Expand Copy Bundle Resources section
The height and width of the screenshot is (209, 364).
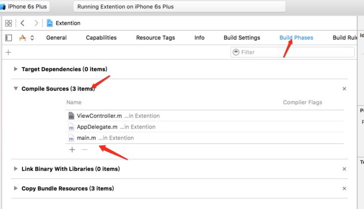[16, 188]
